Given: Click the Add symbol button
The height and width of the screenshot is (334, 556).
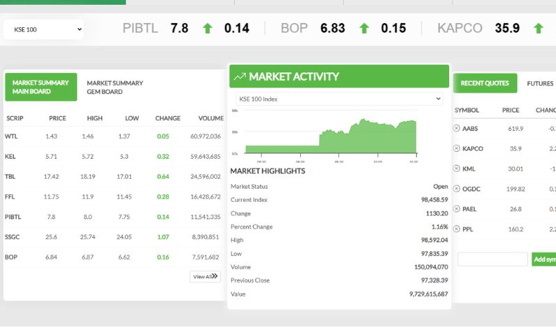Looking at the screenshot, I should 544,259.
